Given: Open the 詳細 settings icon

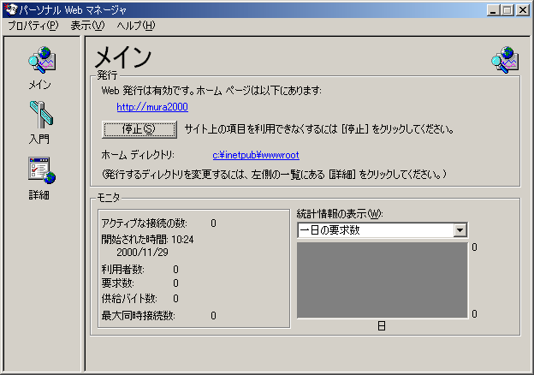Looking at the screenshot, I should click(x=42, y=170).
